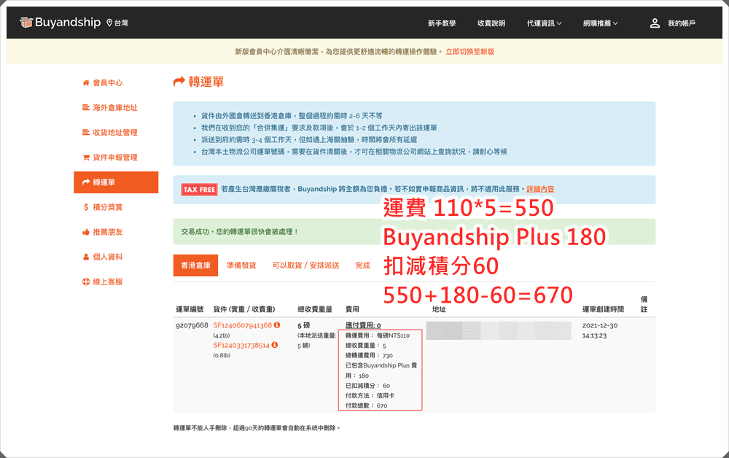Click the Buyandship box logo
729x458 pixels.
(26, 23)
